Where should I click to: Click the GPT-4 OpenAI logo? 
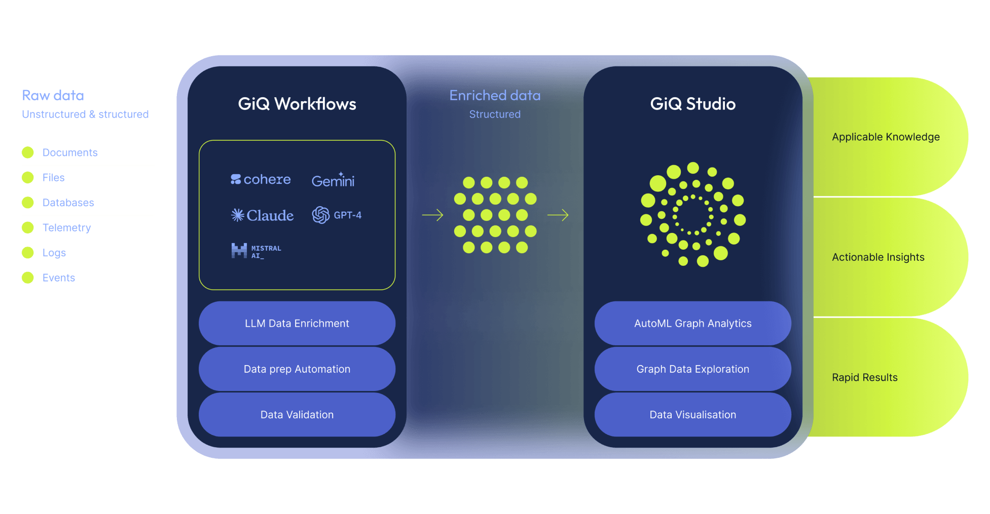[x=337, y=215]
